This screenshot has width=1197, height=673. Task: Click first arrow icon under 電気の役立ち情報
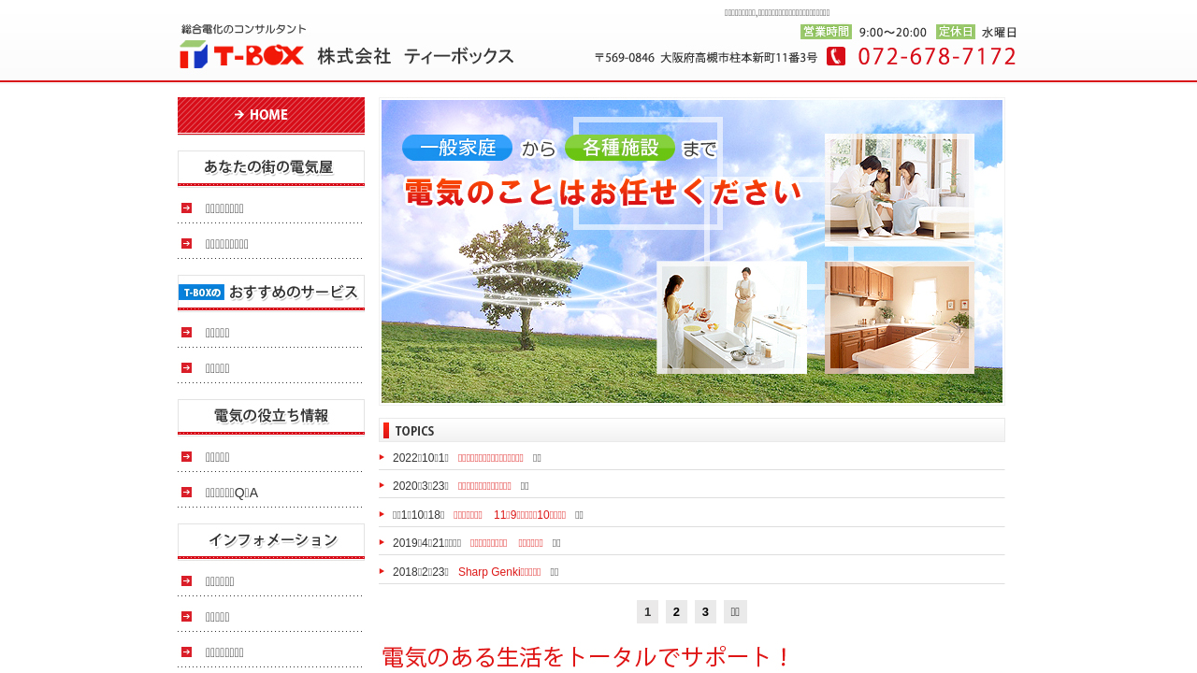coord(187,457)
